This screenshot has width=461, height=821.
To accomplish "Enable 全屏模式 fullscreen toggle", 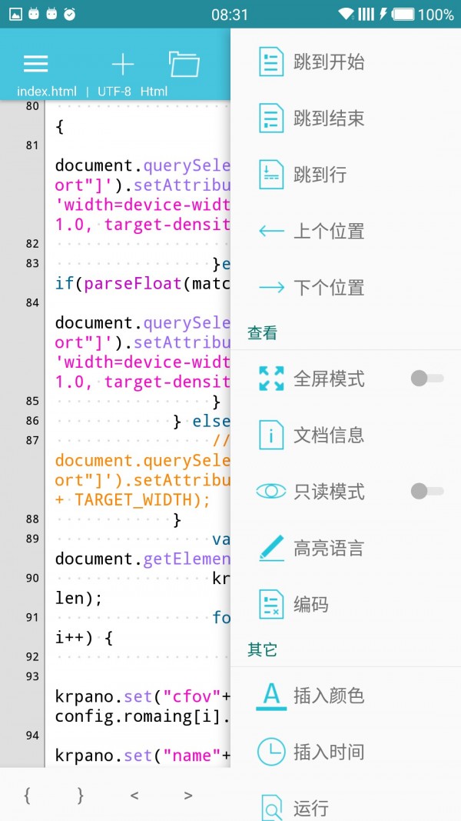I will (427, 378).
